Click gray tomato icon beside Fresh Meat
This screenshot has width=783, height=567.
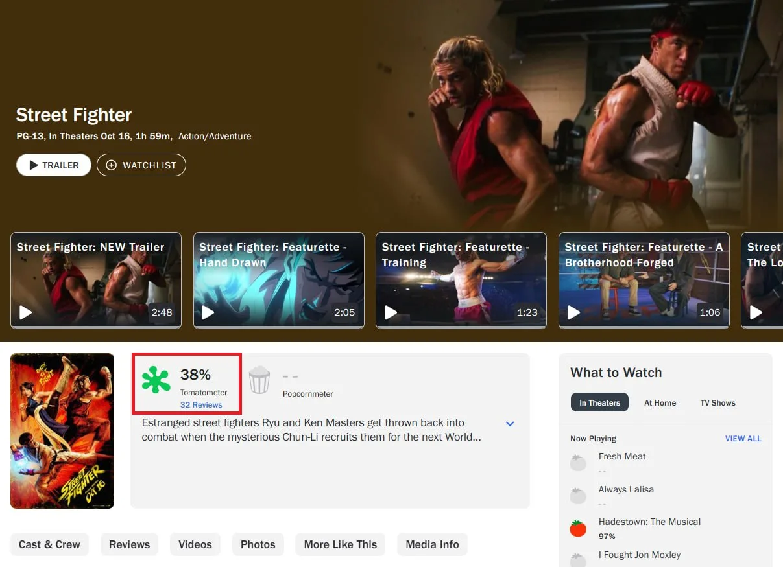tap(578, 463)
